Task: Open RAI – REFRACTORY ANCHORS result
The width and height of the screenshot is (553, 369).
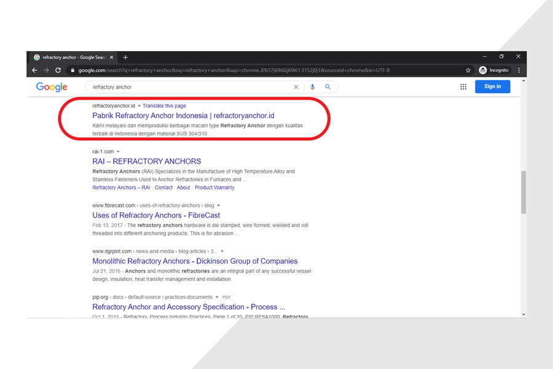Action: pos(147,161)
